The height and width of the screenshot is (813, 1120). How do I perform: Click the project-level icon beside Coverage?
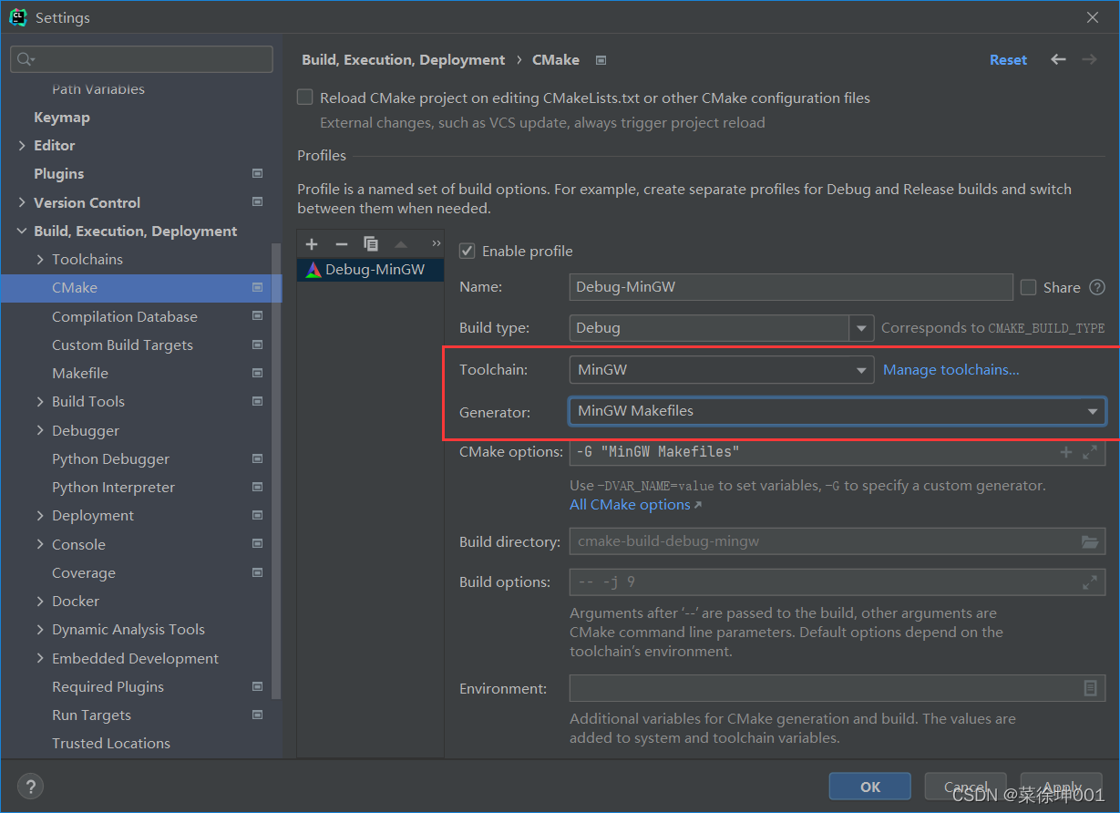[257, 572]
